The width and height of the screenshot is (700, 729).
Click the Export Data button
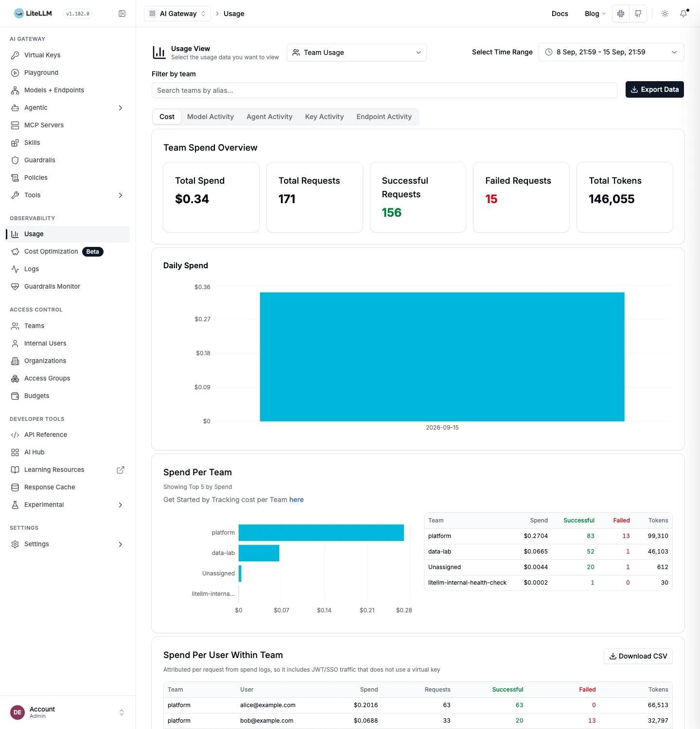pos(654,89)
